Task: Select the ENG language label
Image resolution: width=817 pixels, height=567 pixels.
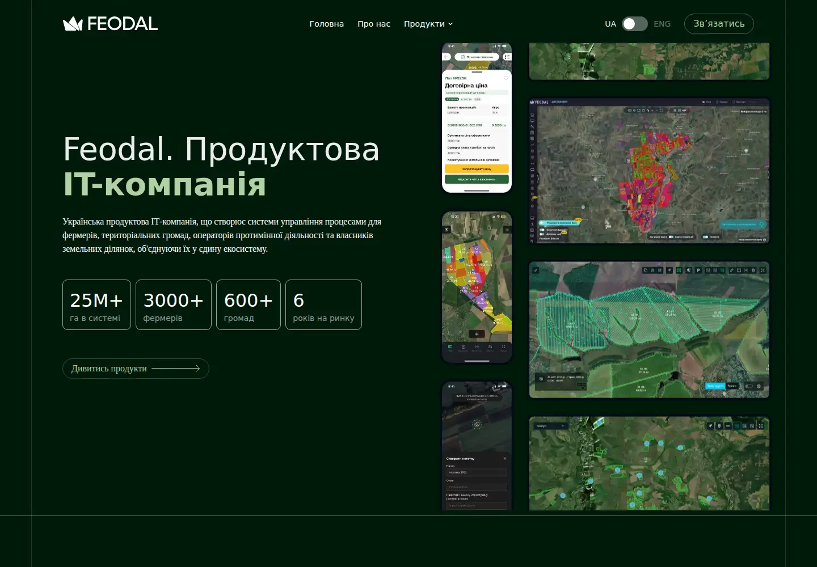Action: [662, 24]
